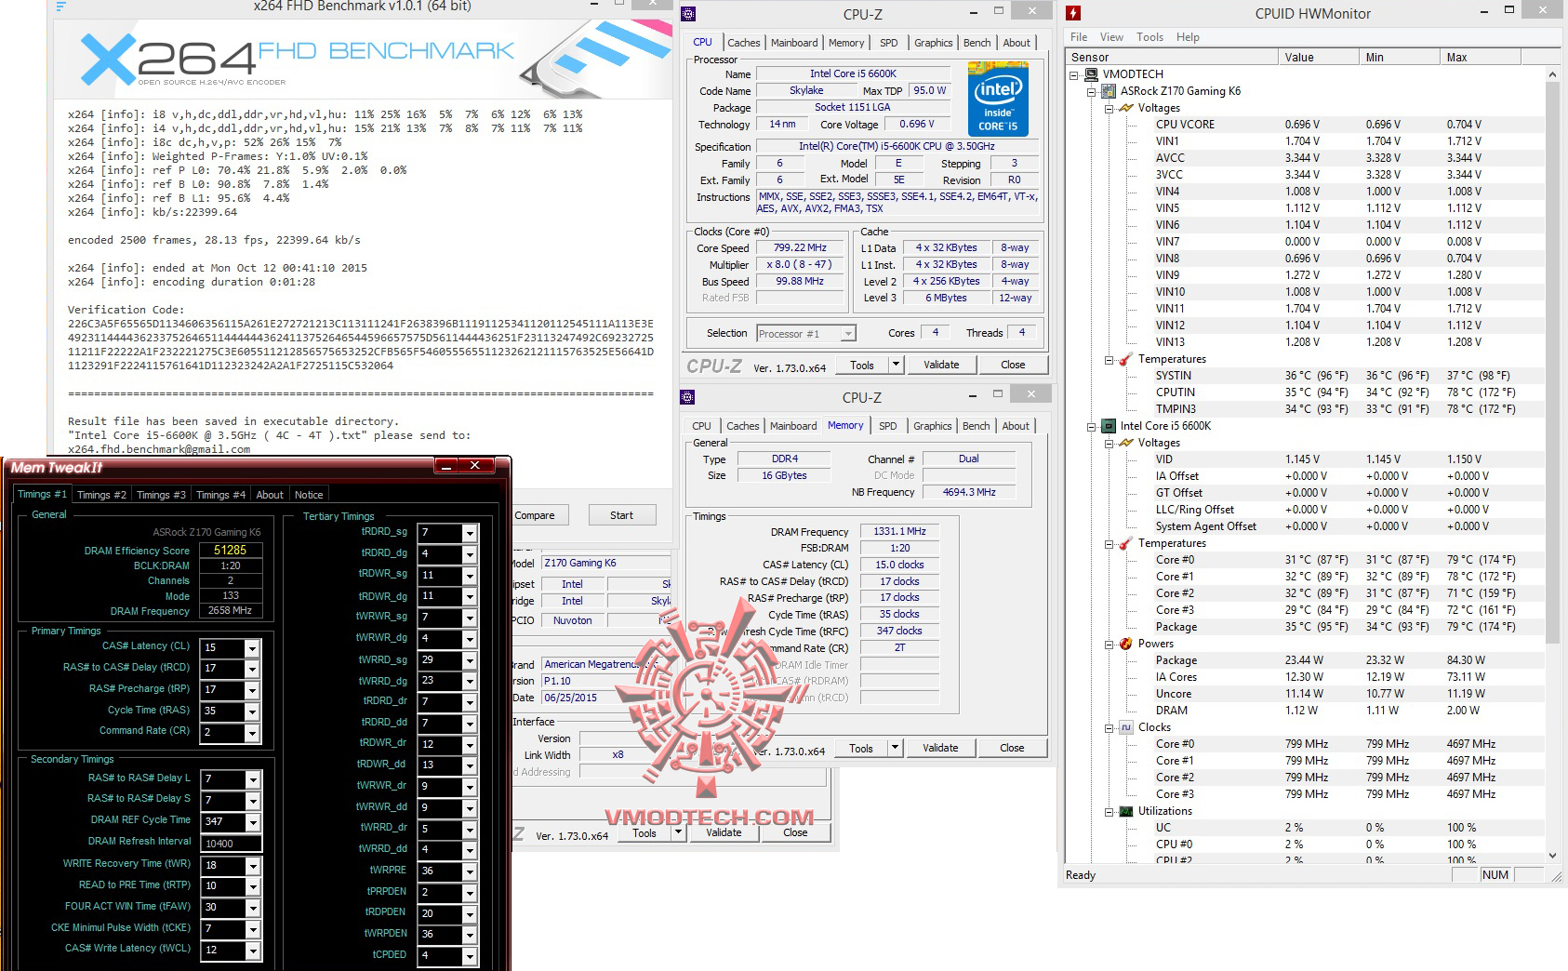The image size is (1568, 971).
Task: Collapse the Clocks section in HWMonitor
Action: pyautogui.click(x=1110, y=727)
